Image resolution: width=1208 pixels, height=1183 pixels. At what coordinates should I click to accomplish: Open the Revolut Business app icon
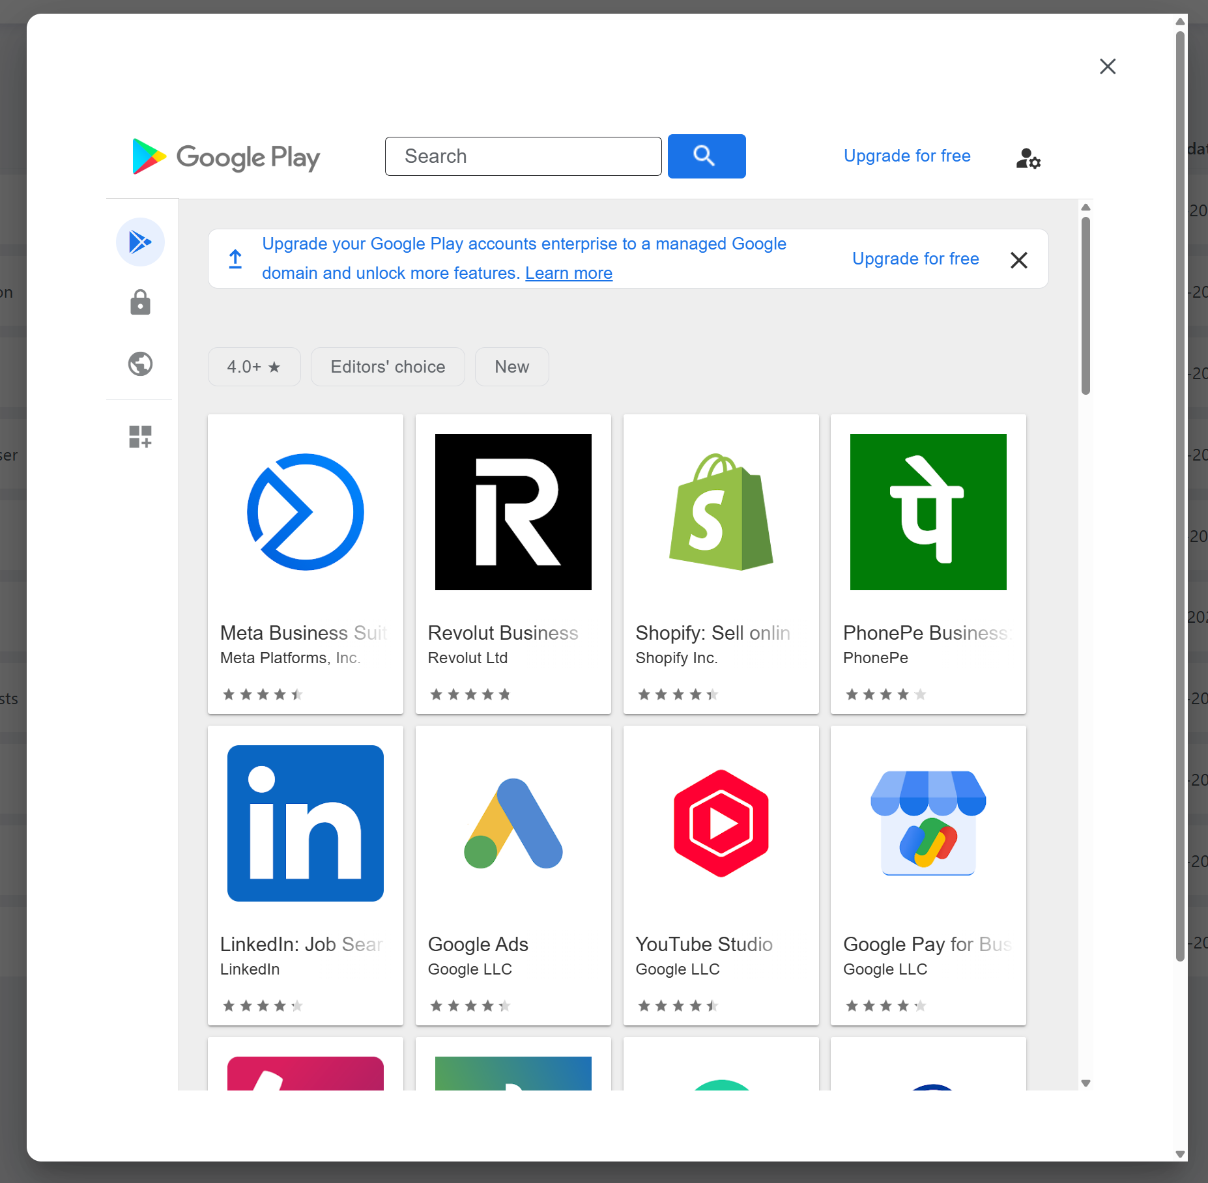click(x=513, y=512)
